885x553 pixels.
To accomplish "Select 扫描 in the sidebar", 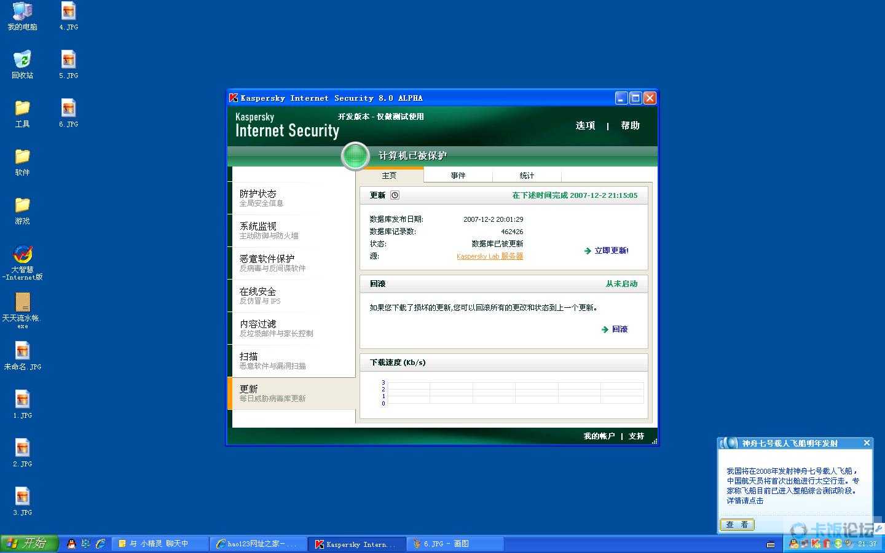I will [291, 361].
